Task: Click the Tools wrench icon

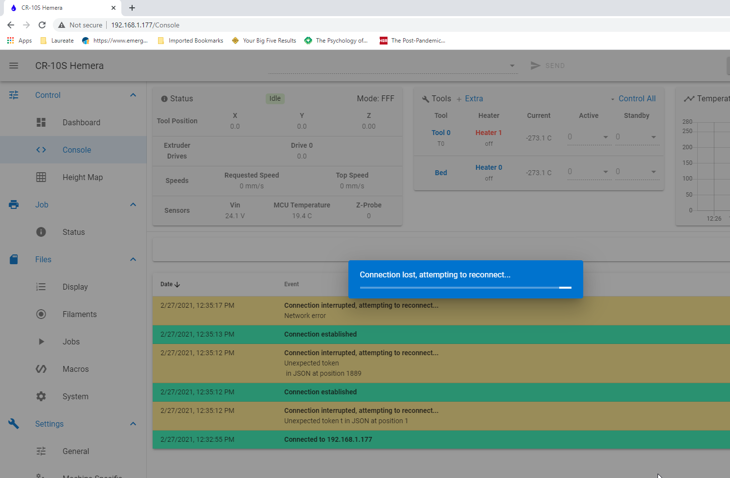Action: [x=426, y=99]
